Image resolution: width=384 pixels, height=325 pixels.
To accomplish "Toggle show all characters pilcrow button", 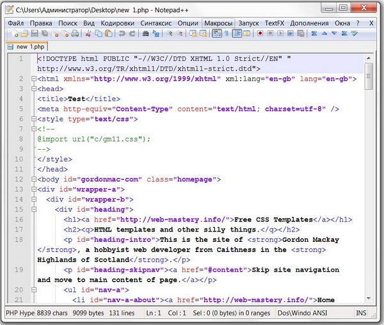I will [x=227, y=33].
